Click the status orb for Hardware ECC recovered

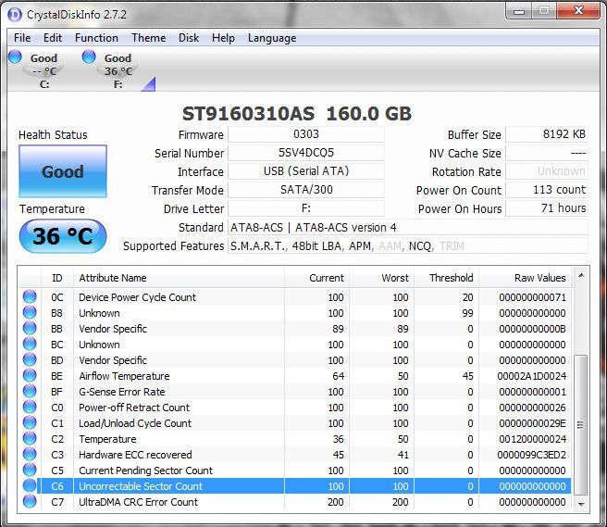pyautogui.click(x=30, y=454)
